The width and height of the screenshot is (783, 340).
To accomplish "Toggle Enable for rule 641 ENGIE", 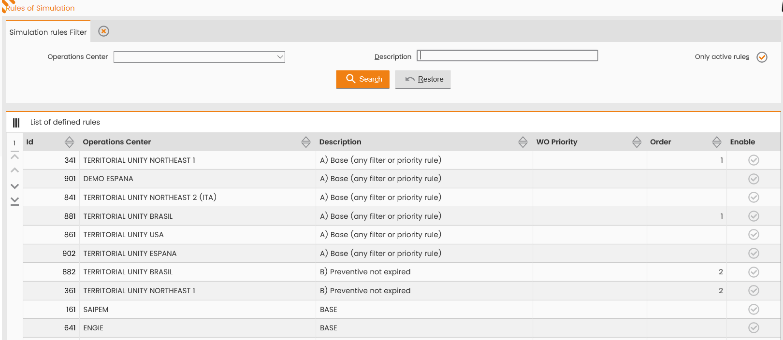I will pos(754,328).
